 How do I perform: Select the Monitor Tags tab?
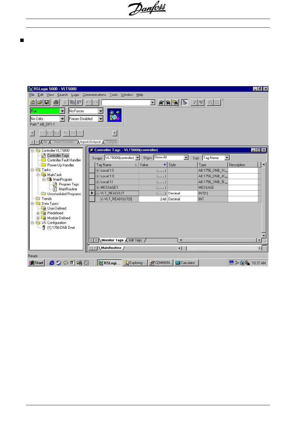click(x=112, y=240)
